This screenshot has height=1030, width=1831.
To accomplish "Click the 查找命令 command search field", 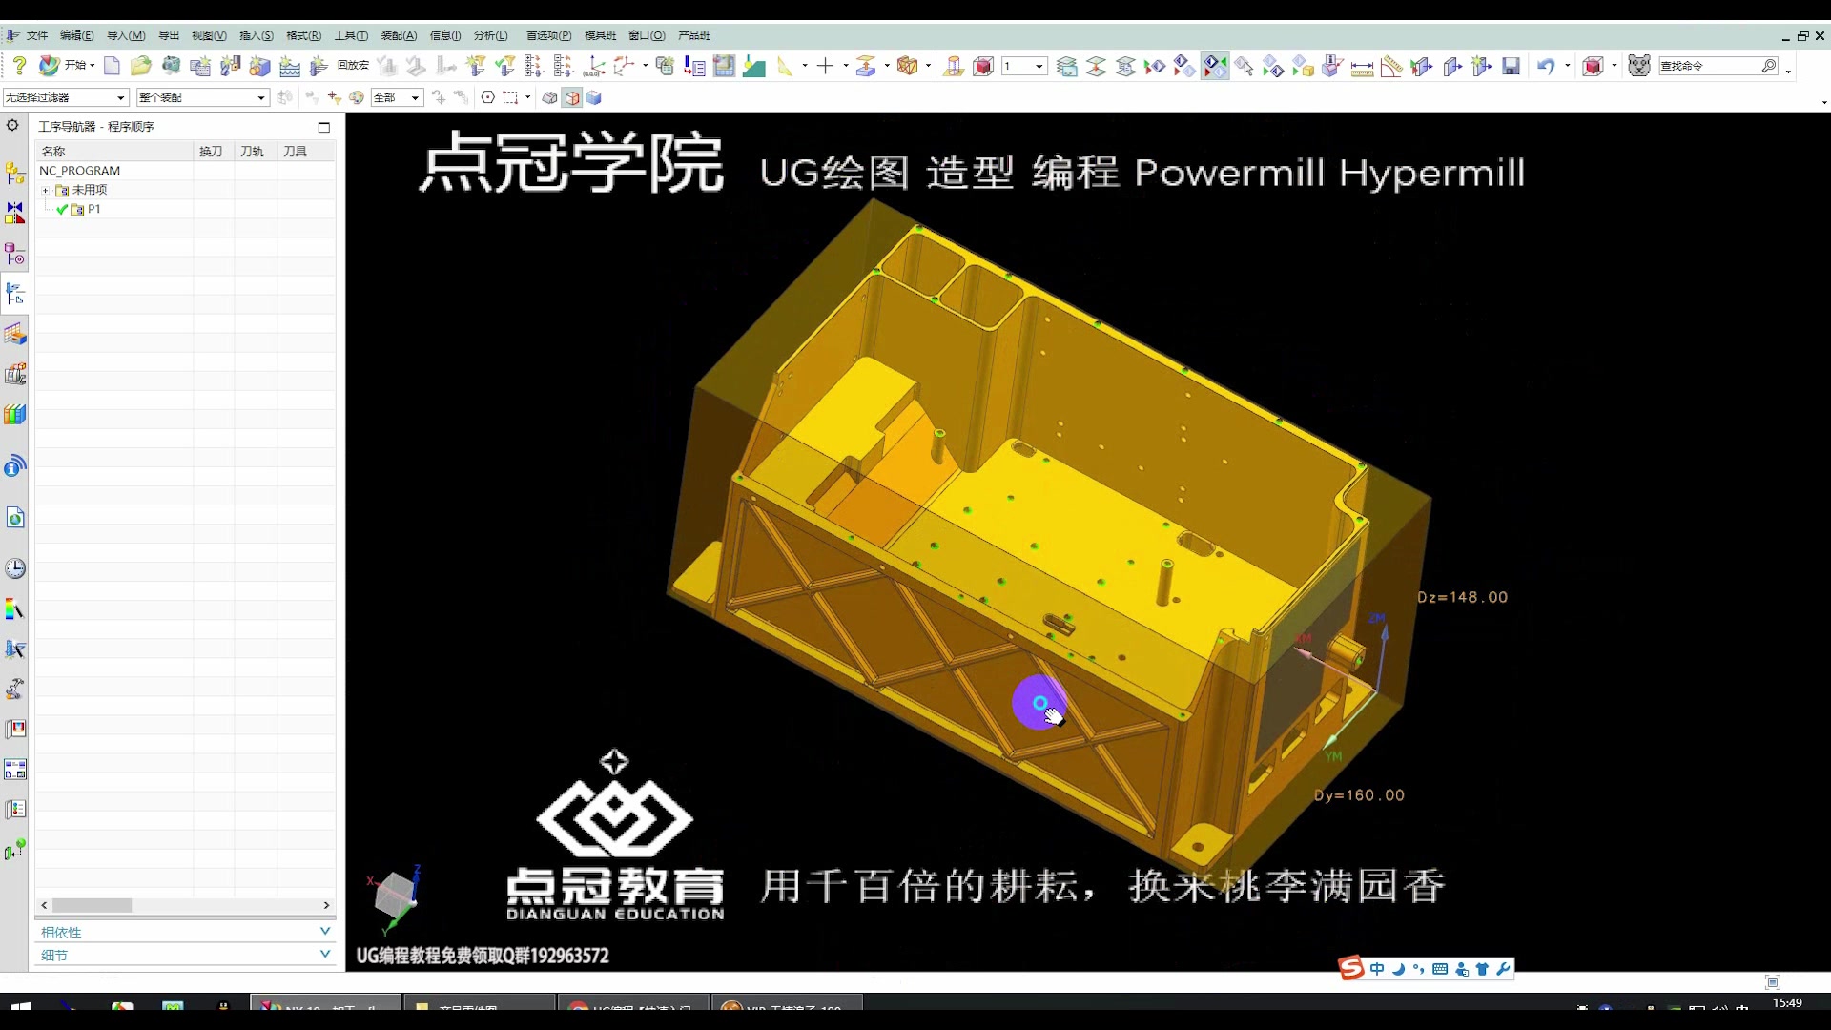I will pos(1712,65).
